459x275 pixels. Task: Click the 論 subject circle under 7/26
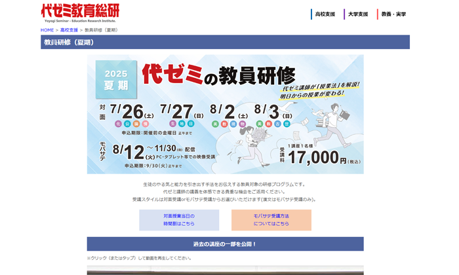(x=136, y=124)
